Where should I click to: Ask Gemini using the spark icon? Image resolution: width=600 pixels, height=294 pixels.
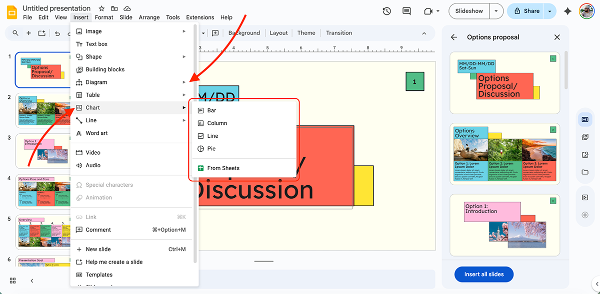tap(567, 10)
